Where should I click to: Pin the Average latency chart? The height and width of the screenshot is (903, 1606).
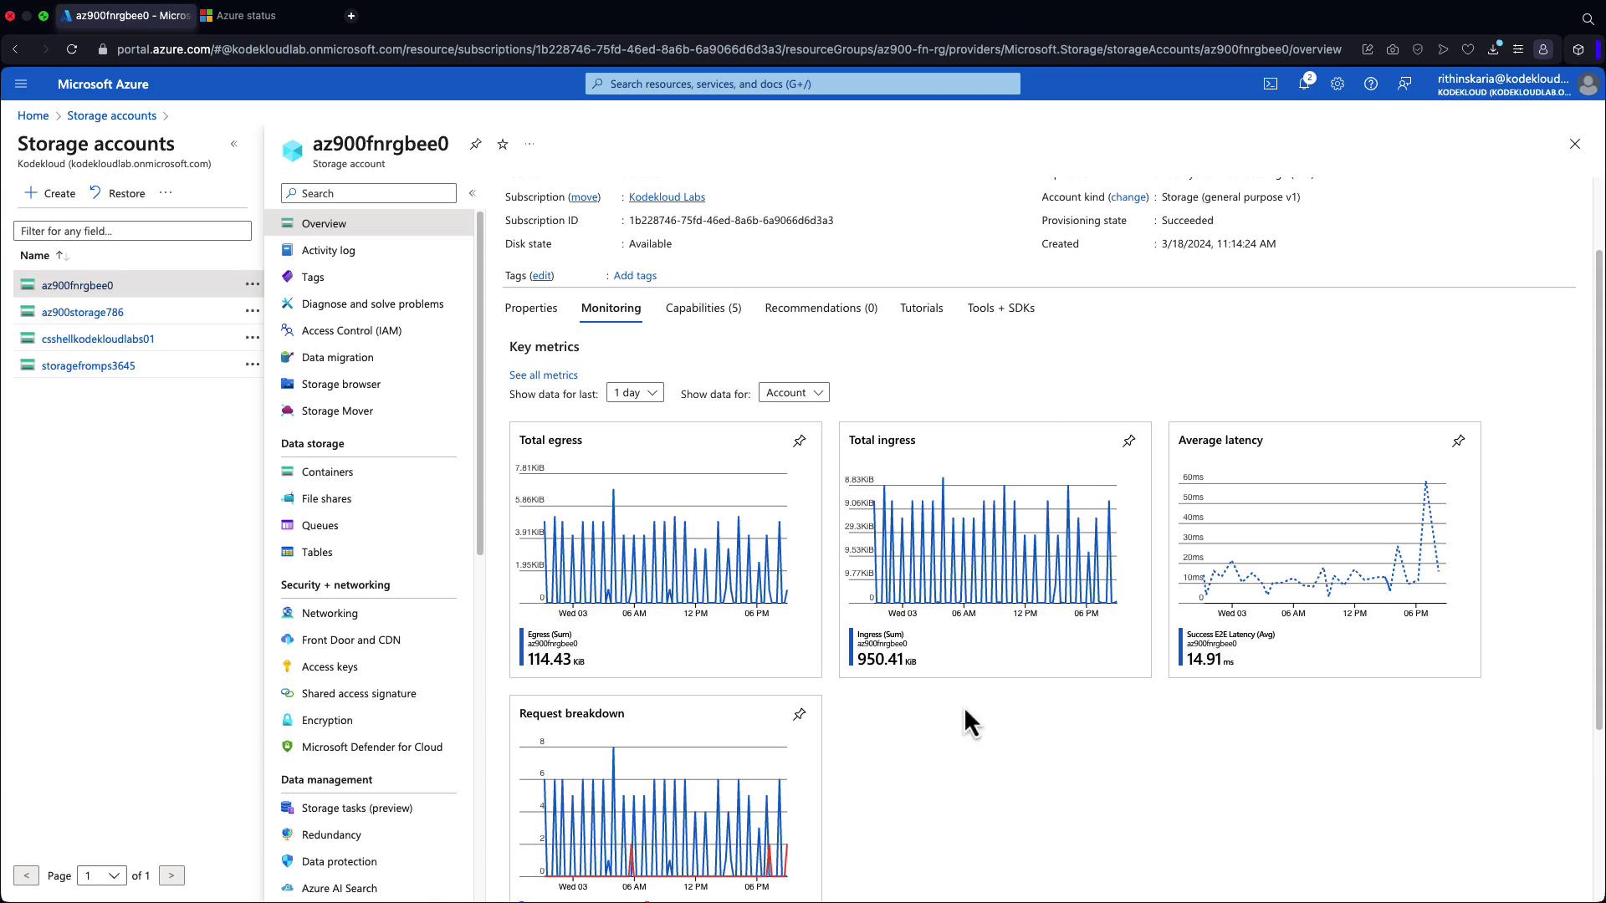tap(1459, 441)
